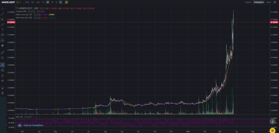The width and height of the screenshot is (279, 133).
Task: Open the indicators settings icon in top bar
Action: click(x=60, y=2)
